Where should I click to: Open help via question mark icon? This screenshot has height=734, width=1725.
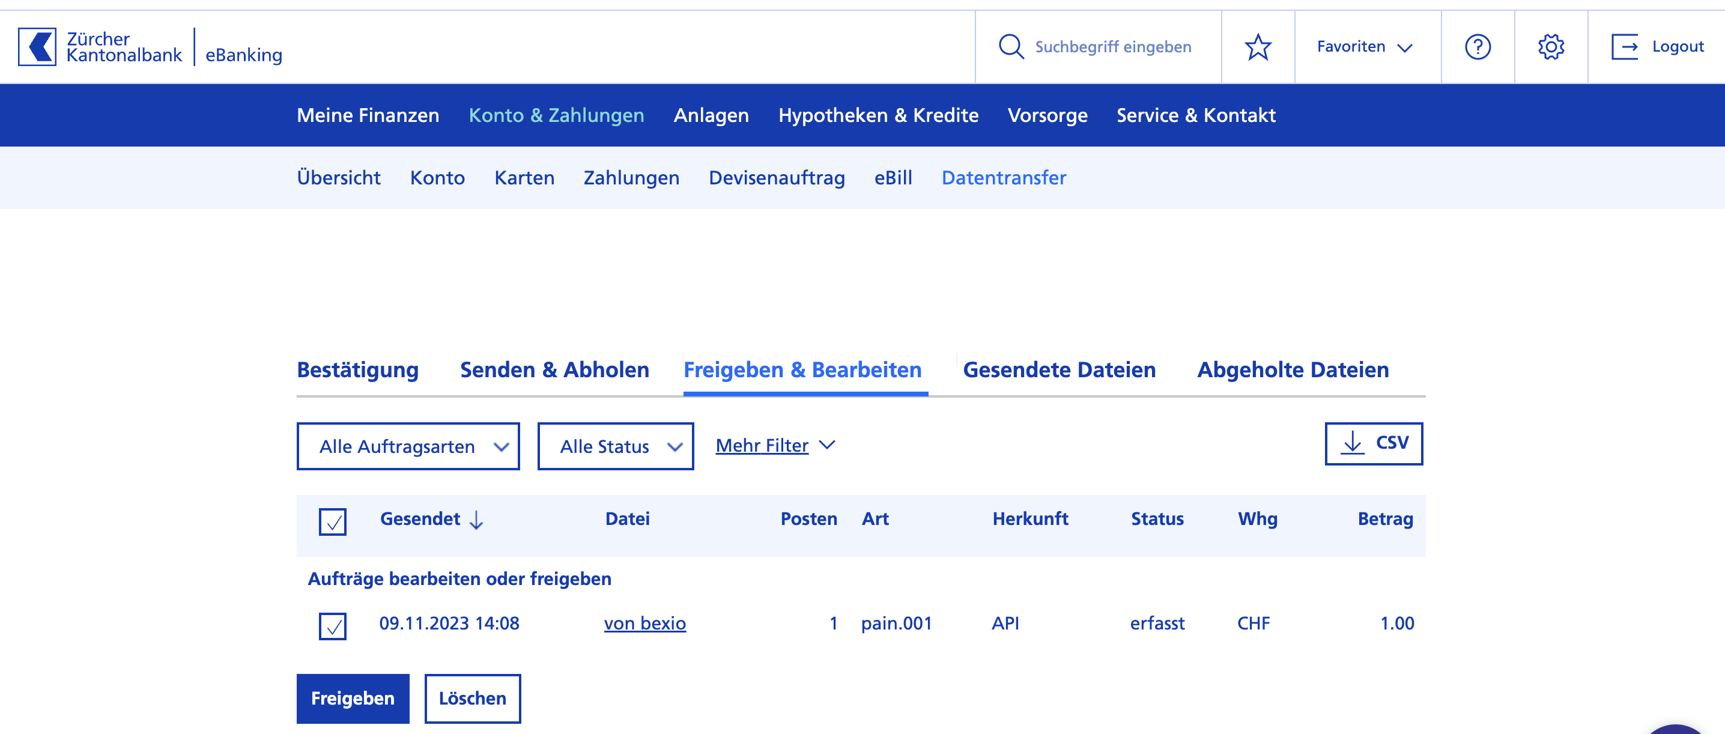tap(1477, 47)
